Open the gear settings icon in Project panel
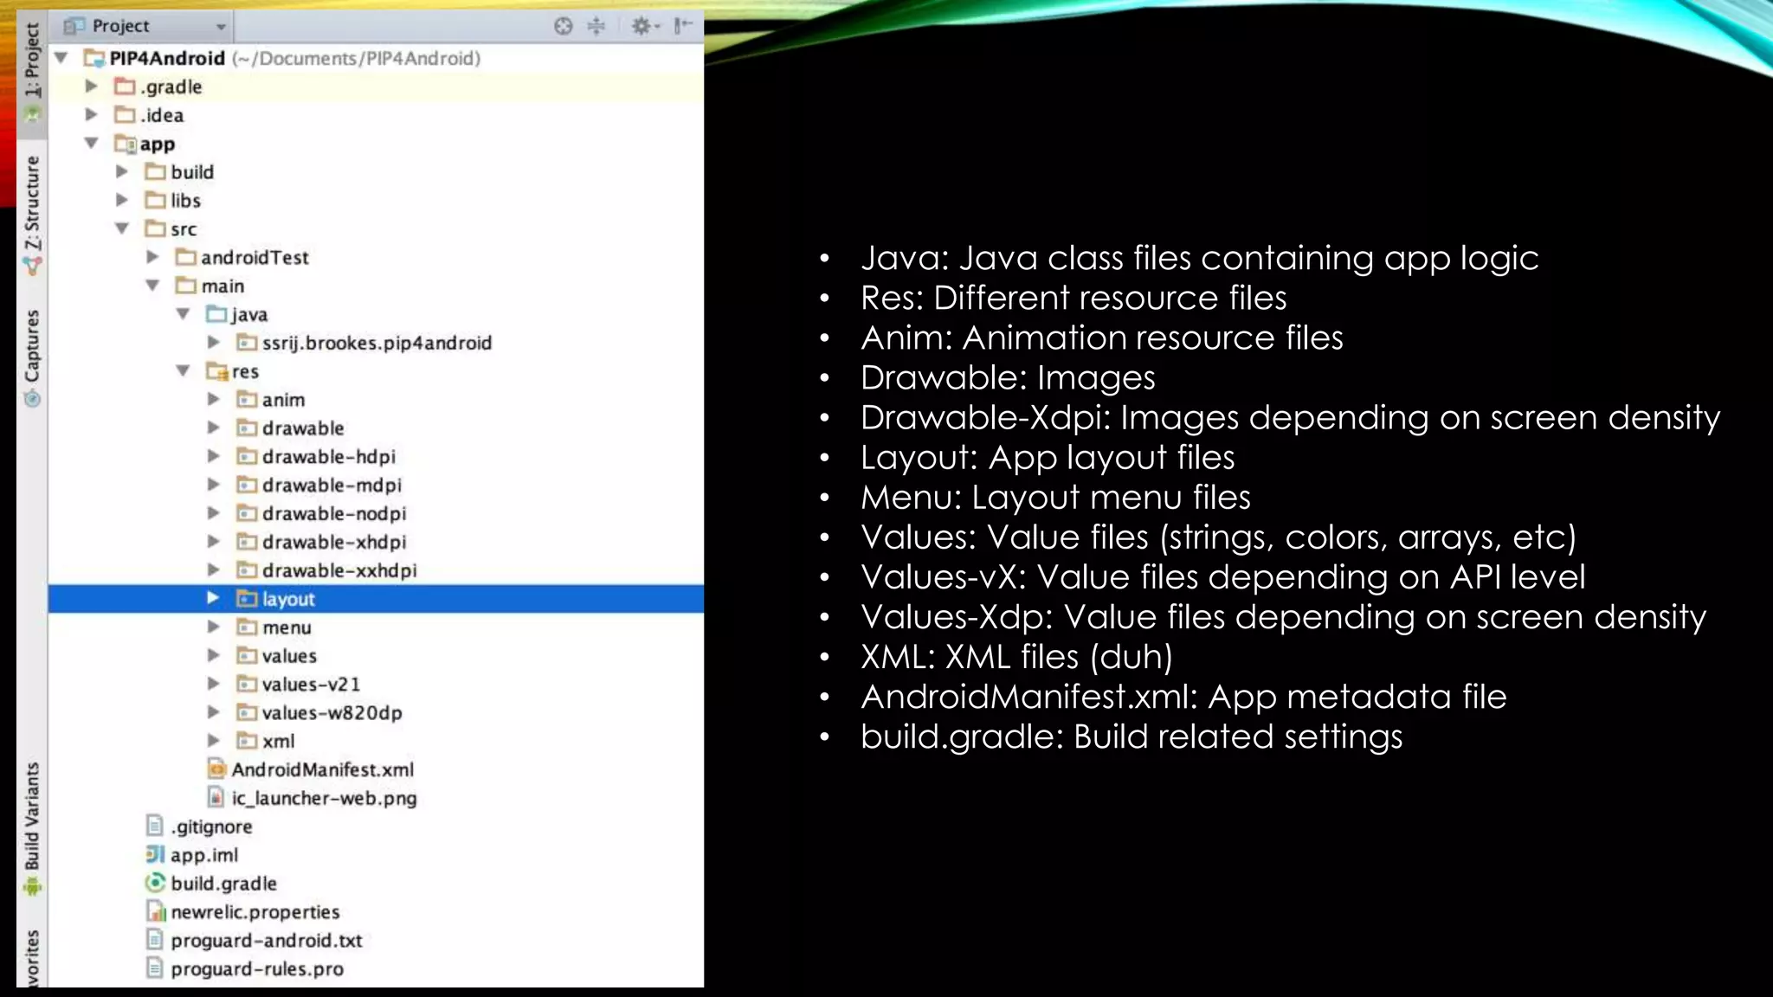 (x=642, y=26)
